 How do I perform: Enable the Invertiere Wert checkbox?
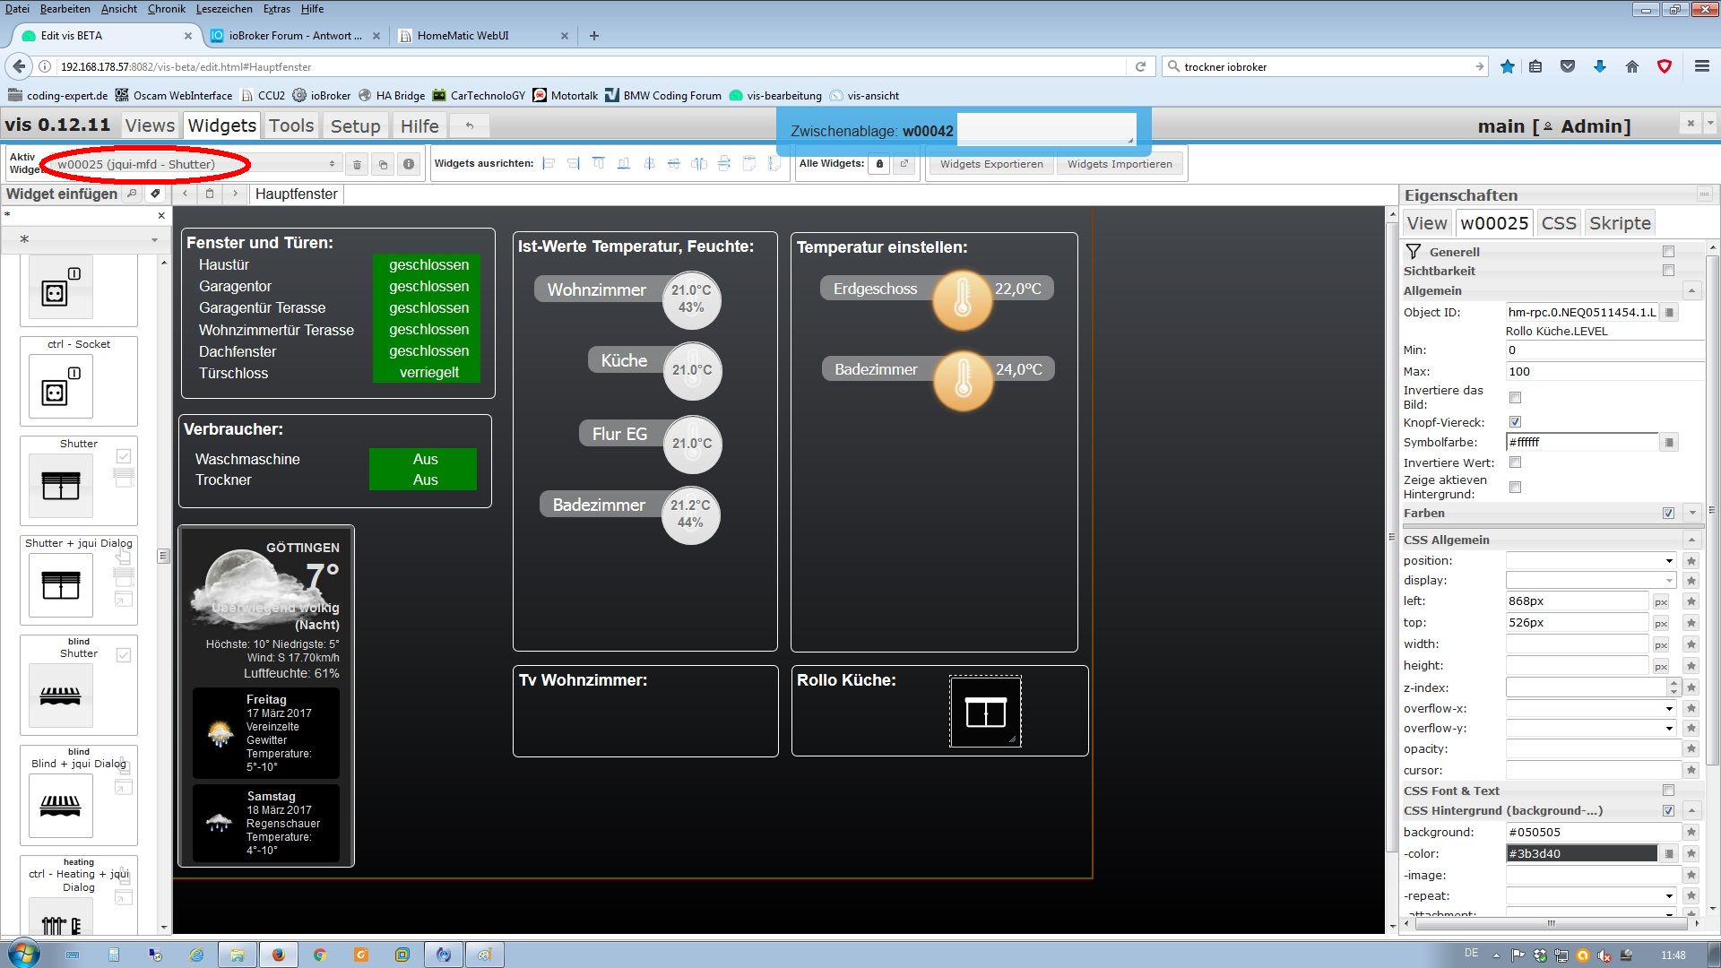[x=1515, y=462]
